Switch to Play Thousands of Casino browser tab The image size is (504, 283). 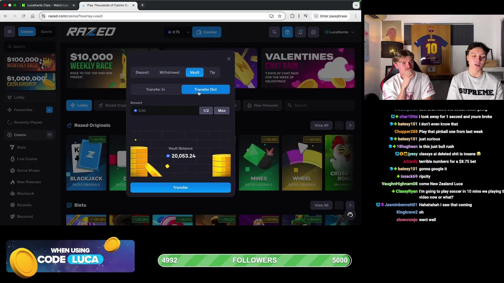point(107,5)
